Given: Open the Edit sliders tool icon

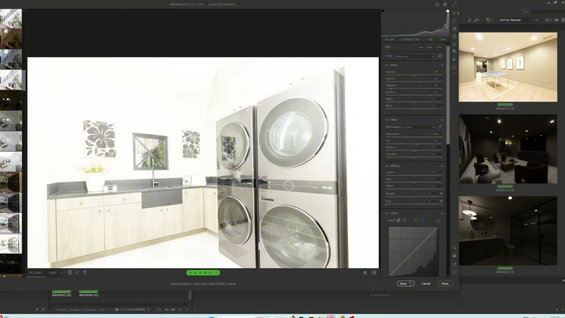Looking at the screenshot, I should [454, 13].
